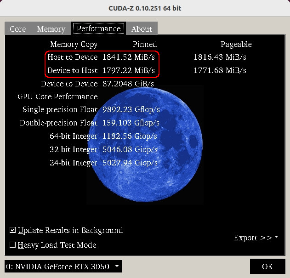Viewport: 290px width, 278px height.
Task: Click the Device to Device label
Action: tap(69, 84)
